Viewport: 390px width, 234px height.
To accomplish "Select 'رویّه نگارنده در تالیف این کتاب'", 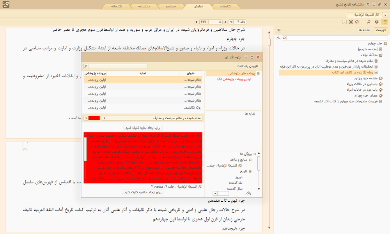I will (x=352, y=72).
